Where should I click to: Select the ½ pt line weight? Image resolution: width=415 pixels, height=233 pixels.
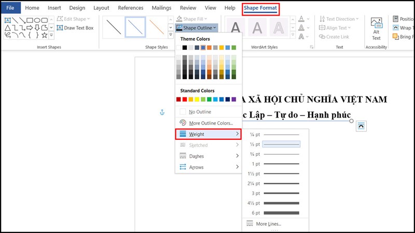point(275,144)
